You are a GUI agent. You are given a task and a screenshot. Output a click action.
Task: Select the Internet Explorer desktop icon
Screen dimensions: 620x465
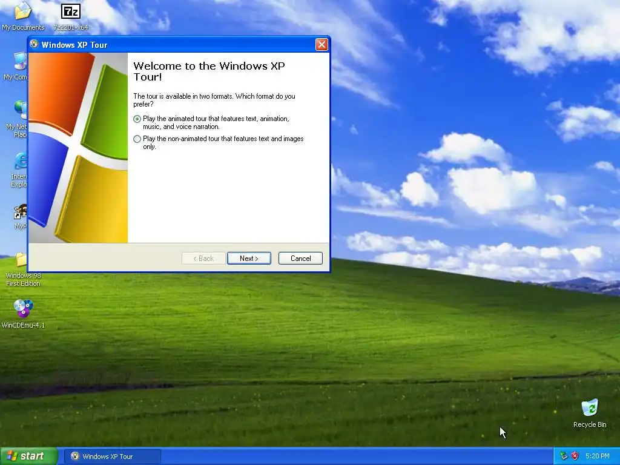19,170
